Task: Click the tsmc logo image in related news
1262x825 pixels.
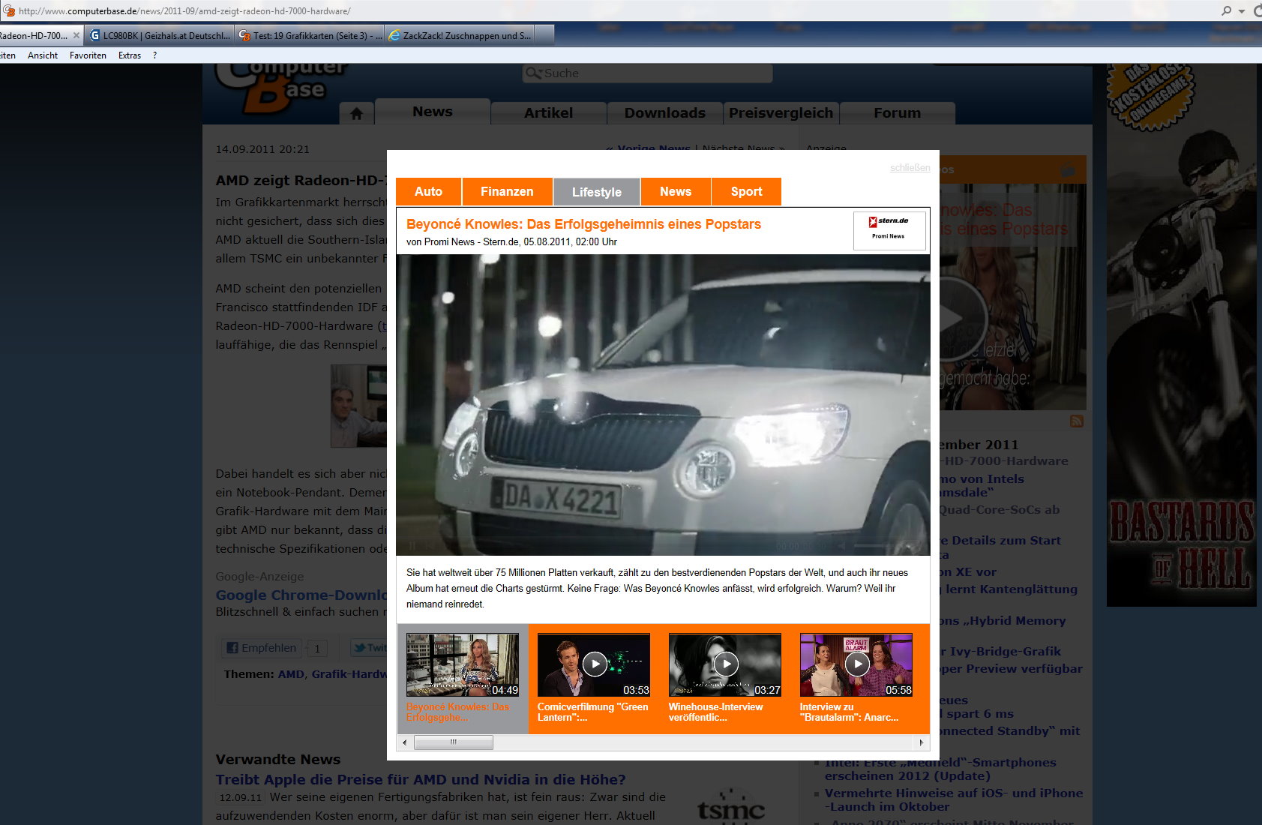Action: [731, 807]
